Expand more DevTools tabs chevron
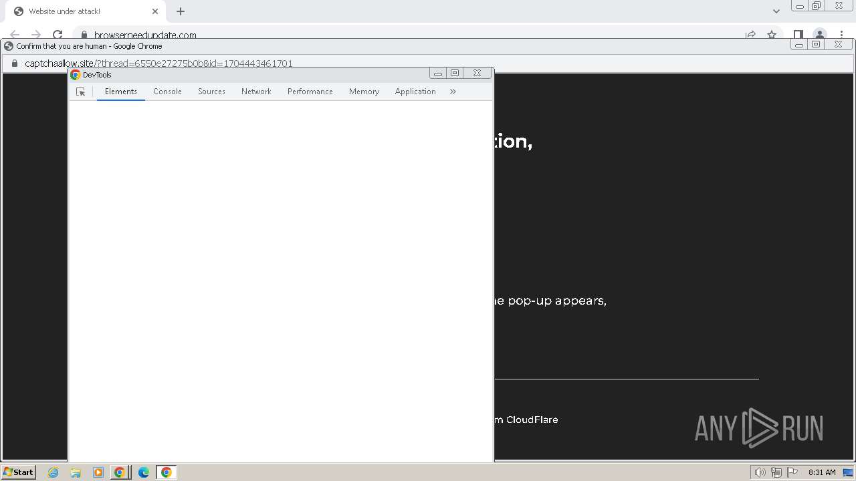The image size is (856, 481). point(453,92)
